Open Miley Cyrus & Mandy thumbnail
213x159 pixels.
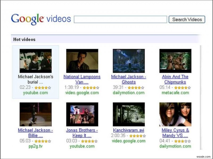[x=175, y=115]
